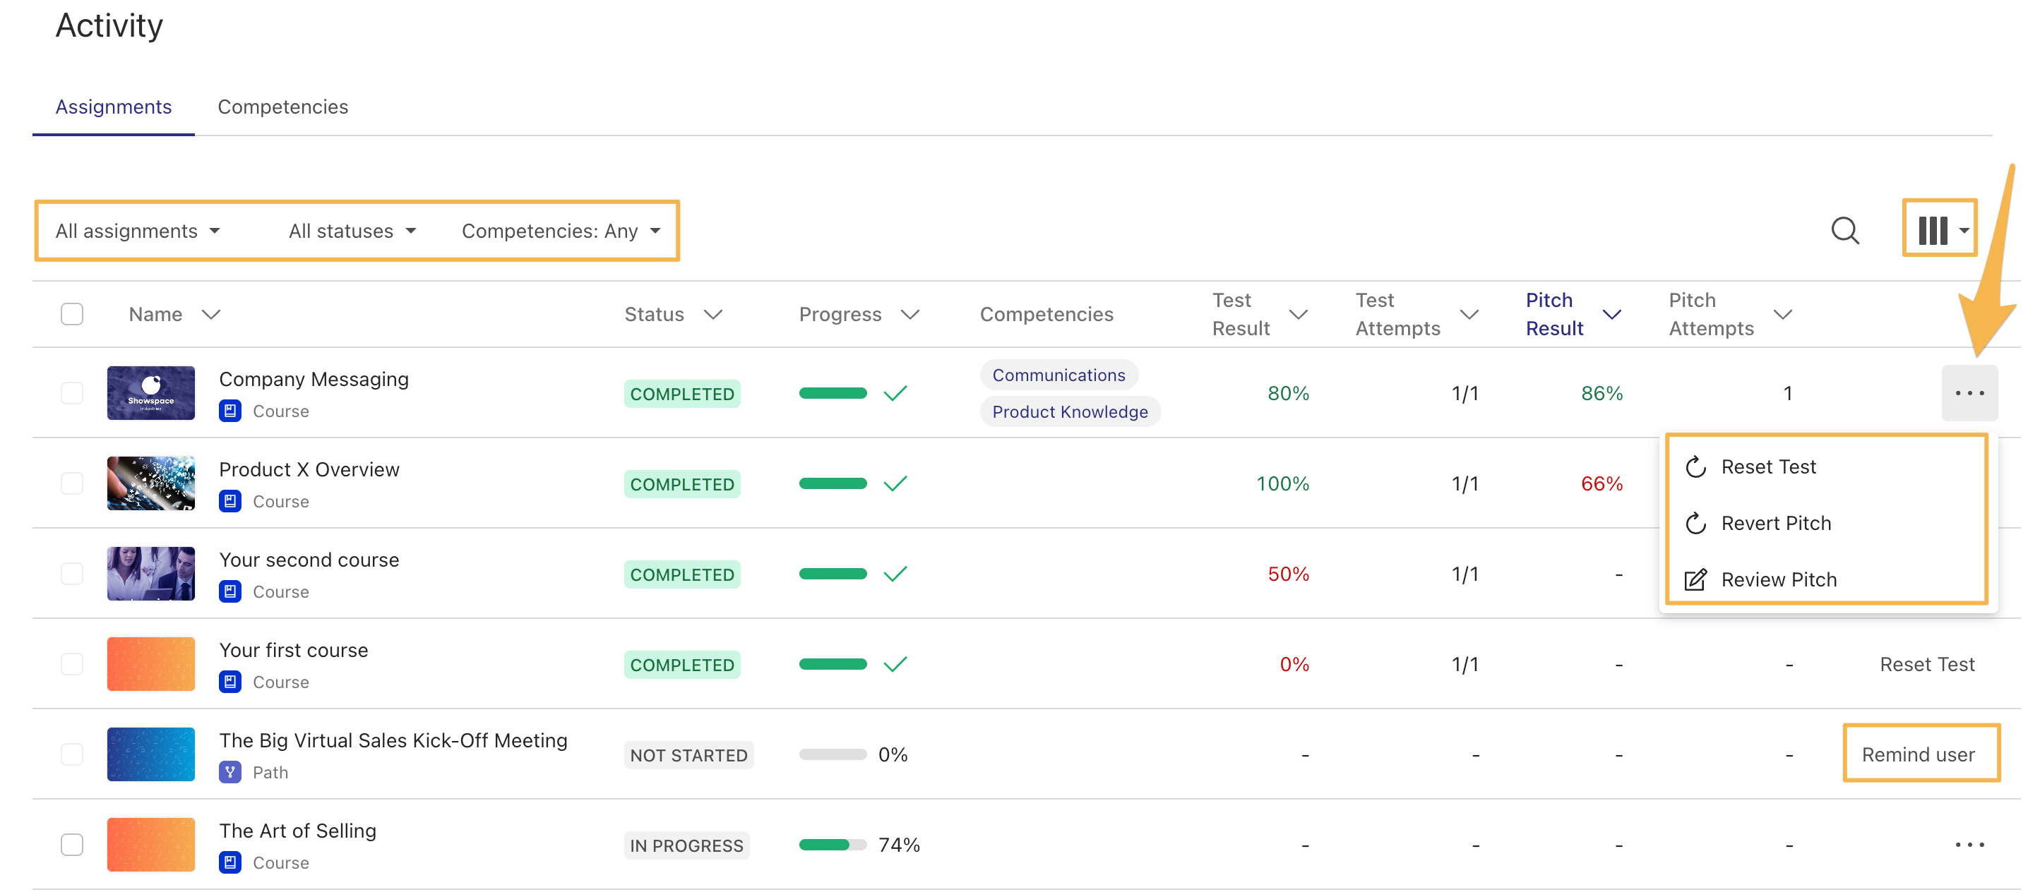
Task: Open The Art of Selling three-dot menu
Action: pos(1969,845)
